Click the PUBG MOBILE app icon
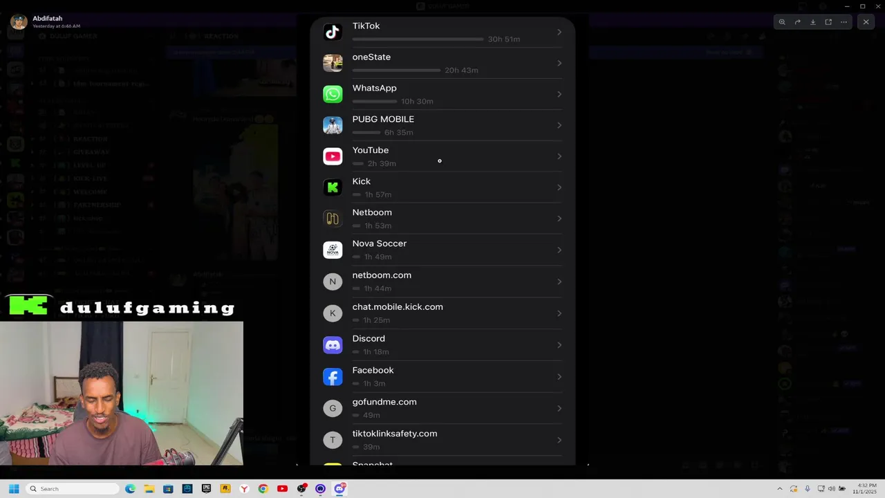This screenshot has height=498, width=885. point(333,125)
